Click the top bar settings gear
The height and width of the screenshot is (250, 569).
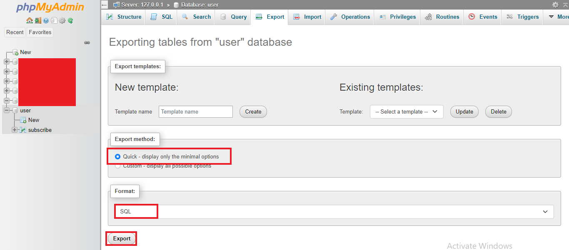pos(555,5)
